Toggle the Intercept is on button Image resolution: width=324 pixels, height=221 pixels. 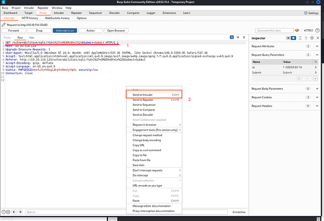coord(65,31)
